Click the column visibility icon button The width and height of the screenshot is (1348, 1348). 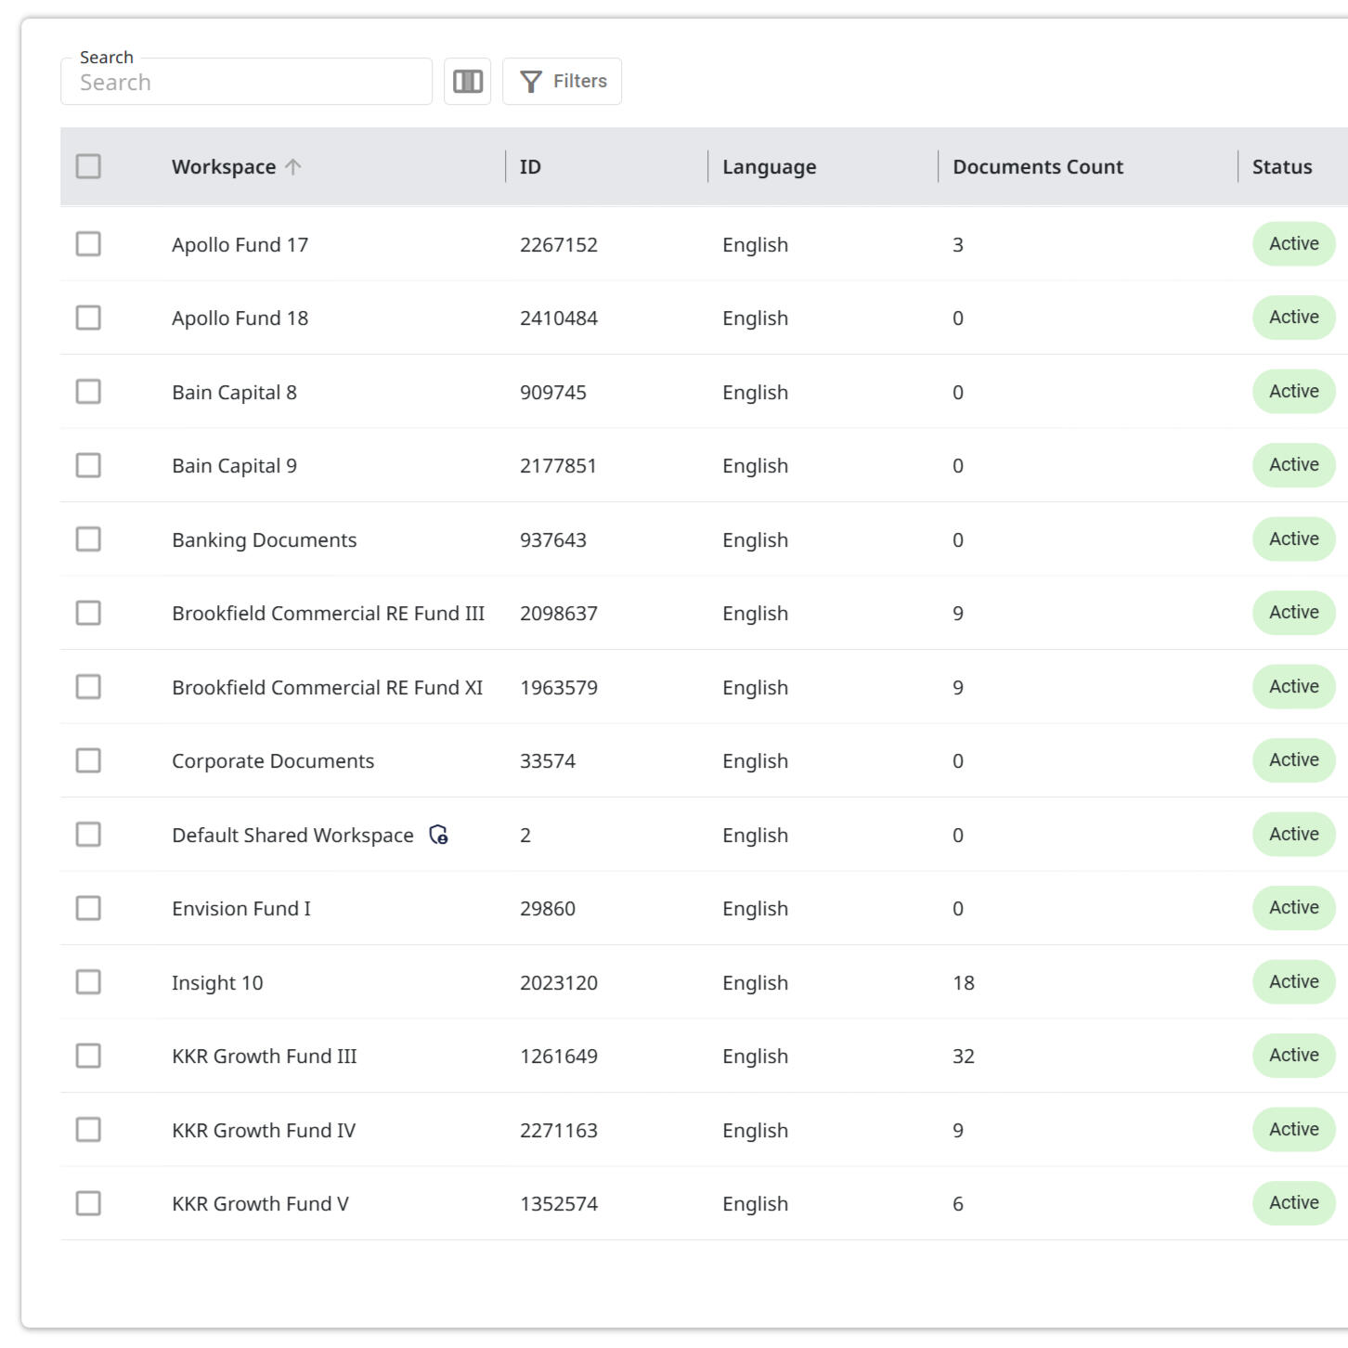pyautogui.click(x=467, y=82)
